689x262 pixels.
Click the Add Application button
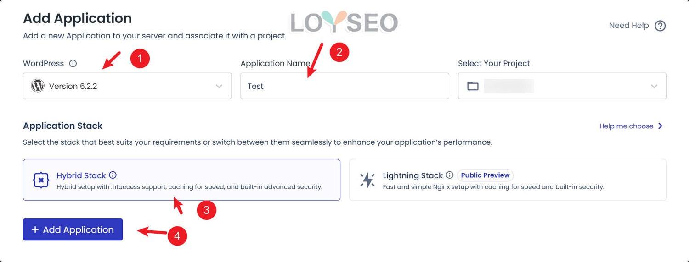tap(73, 229)
